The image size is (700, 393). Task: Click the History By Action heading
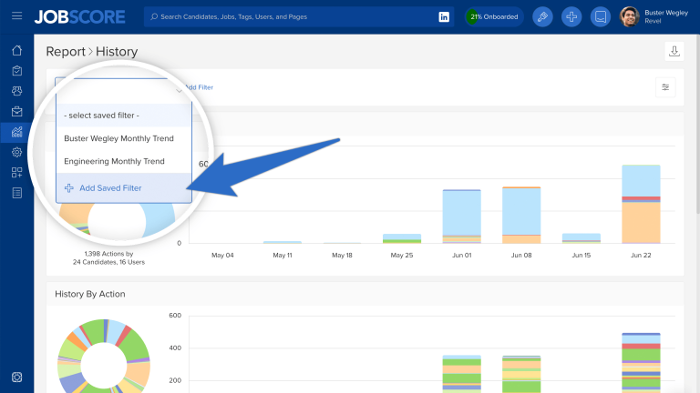(x=89, y=294)
